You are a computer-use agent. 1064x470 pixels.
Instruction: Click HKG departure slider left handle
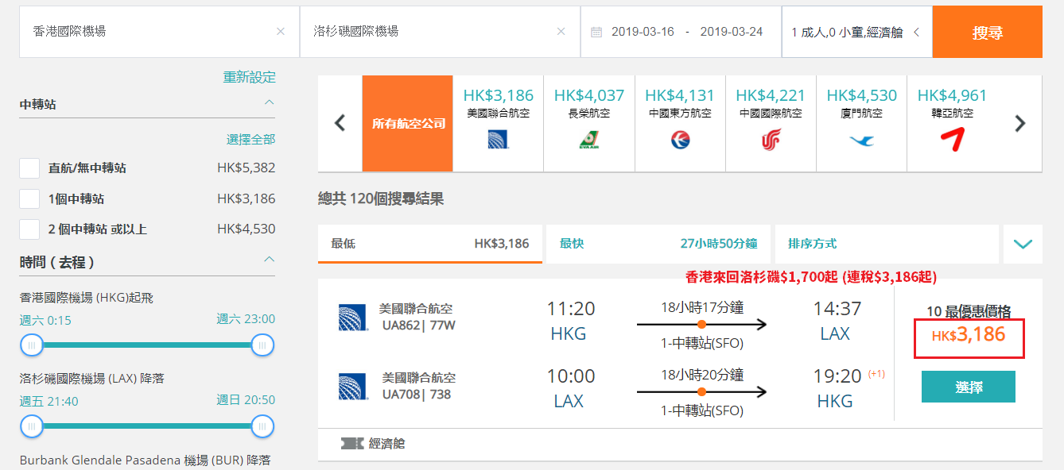[32, 345]
